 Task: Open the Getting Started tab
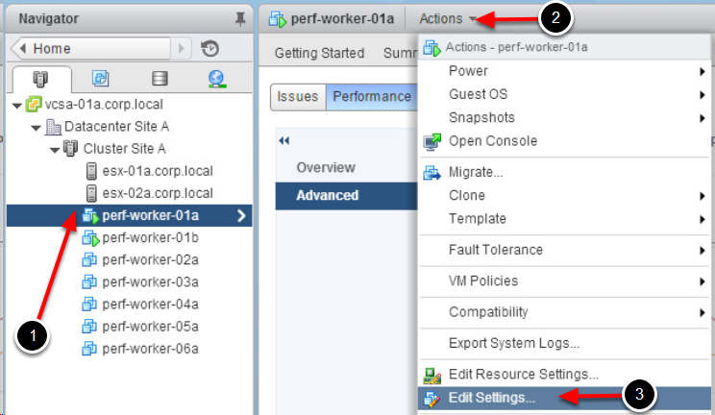pyautogui.click(x=319, y=54)
